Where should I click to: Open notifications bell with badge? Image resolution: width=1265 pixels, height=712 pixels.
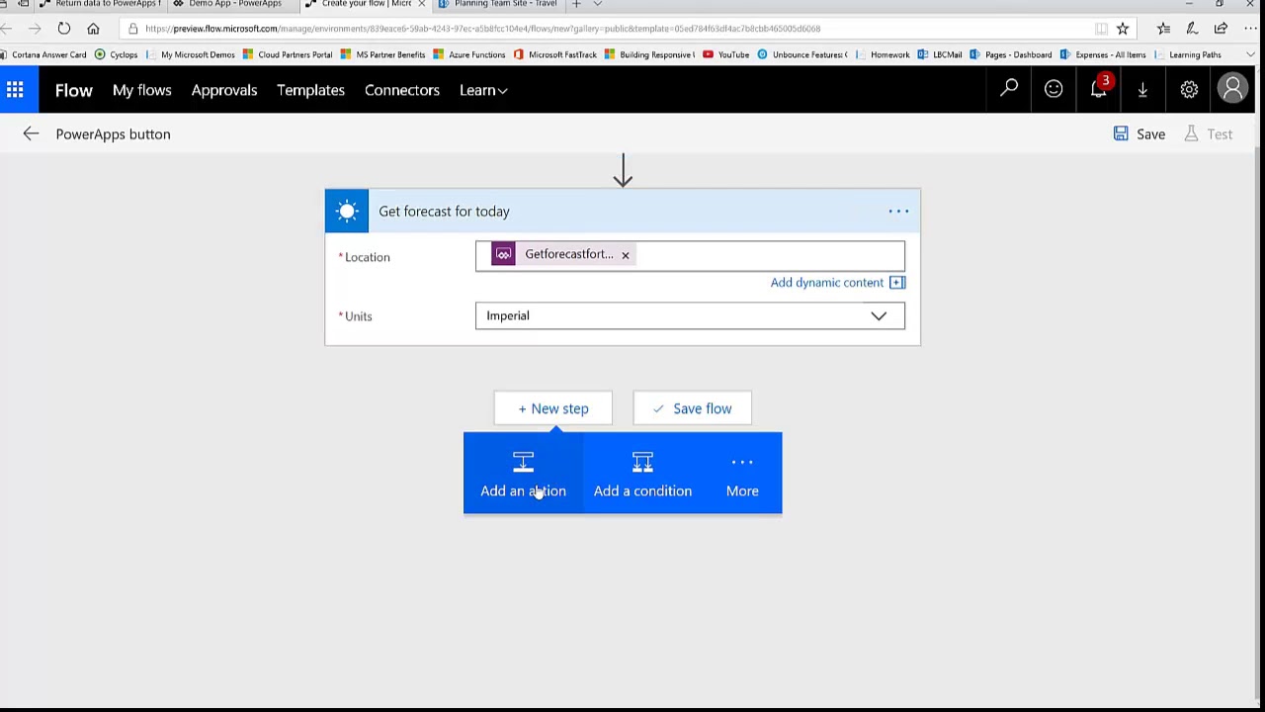pos(1099,89)
